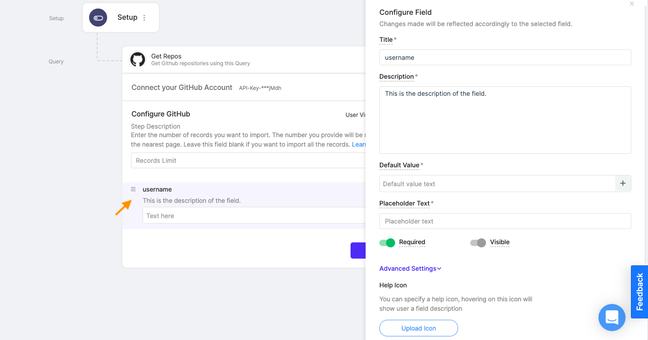Click the Step Description label
648x340 pixels.
pos(156,126)
